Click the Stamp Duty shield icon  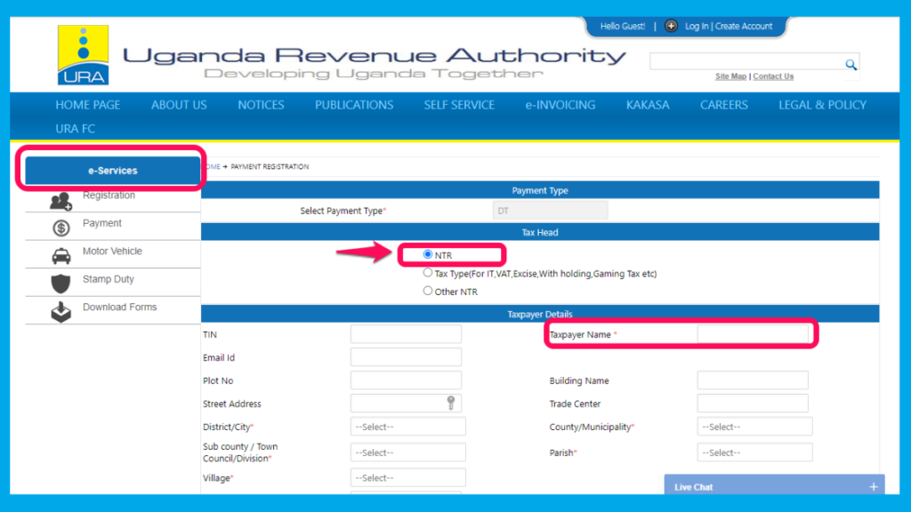coord(61,284)
